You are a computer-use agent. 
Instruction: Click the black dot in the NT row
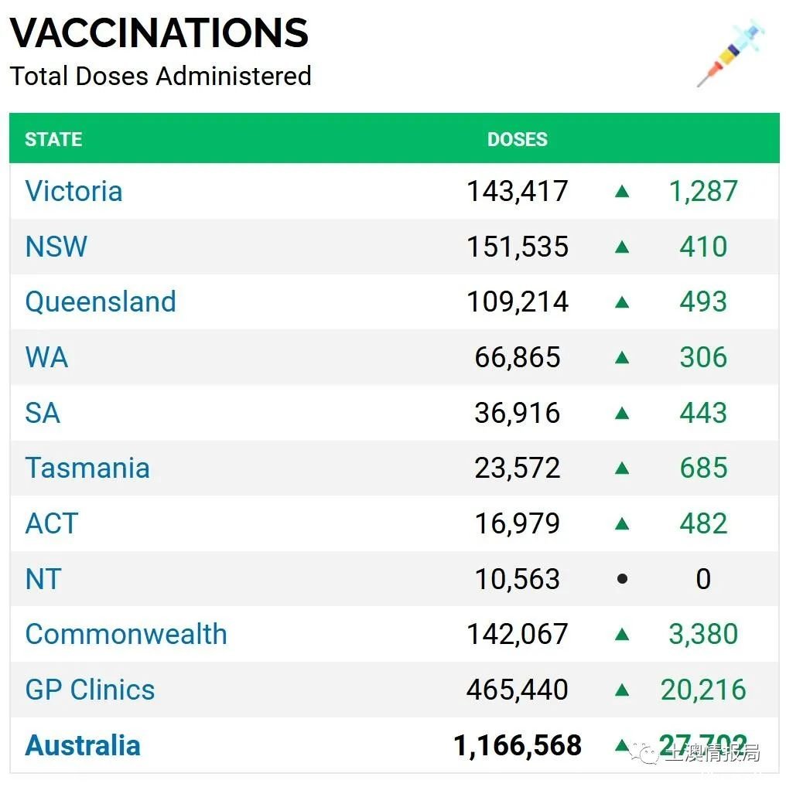click(x=622, y=579)
